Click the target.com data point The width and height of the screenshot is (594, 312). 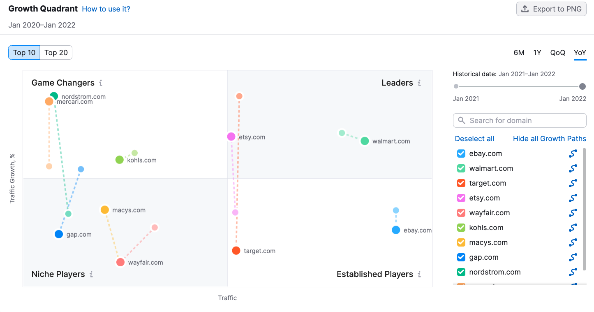[236, 251]
